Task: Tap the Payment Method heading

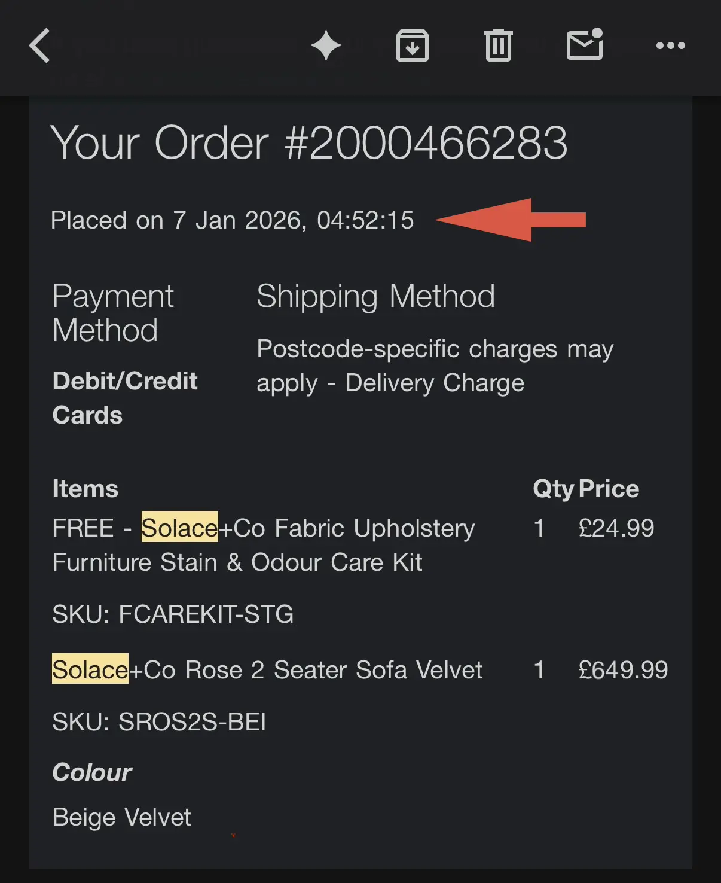Action: [113, 313]
